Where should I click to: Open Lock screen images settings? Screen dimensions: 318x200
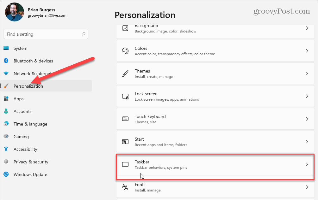click(215, 96)
